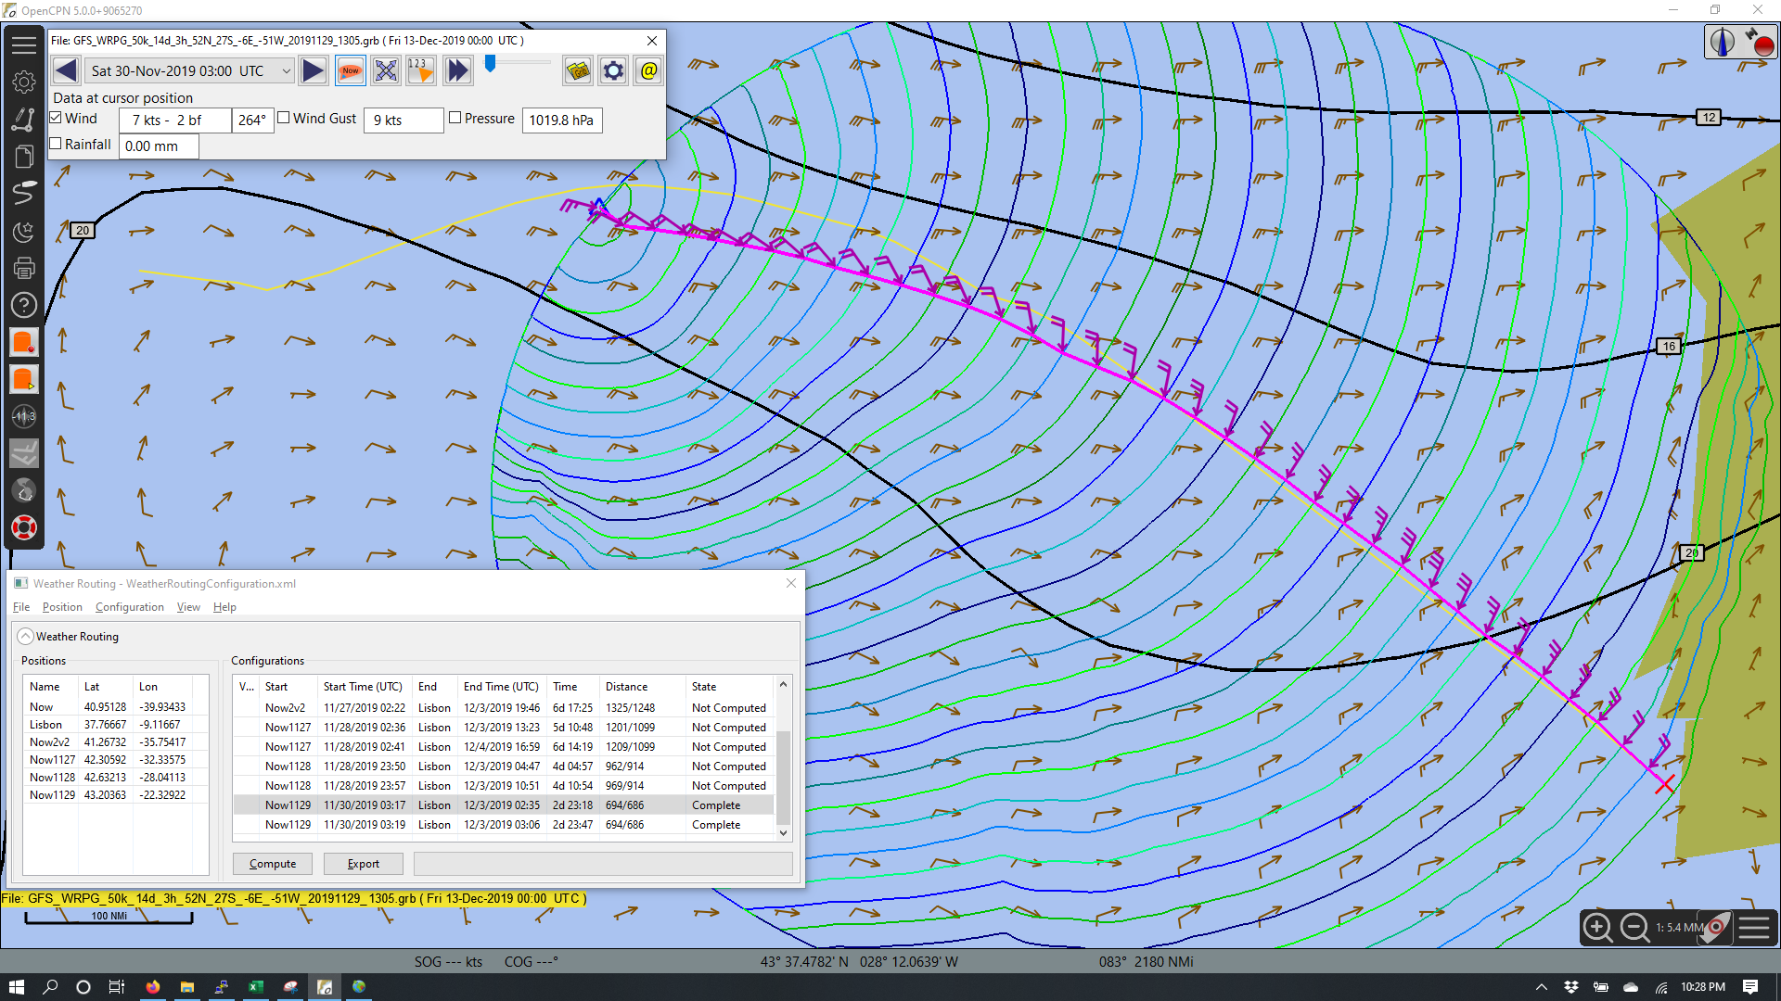Click the chart zoom in magnifier

coord(1597,927)
